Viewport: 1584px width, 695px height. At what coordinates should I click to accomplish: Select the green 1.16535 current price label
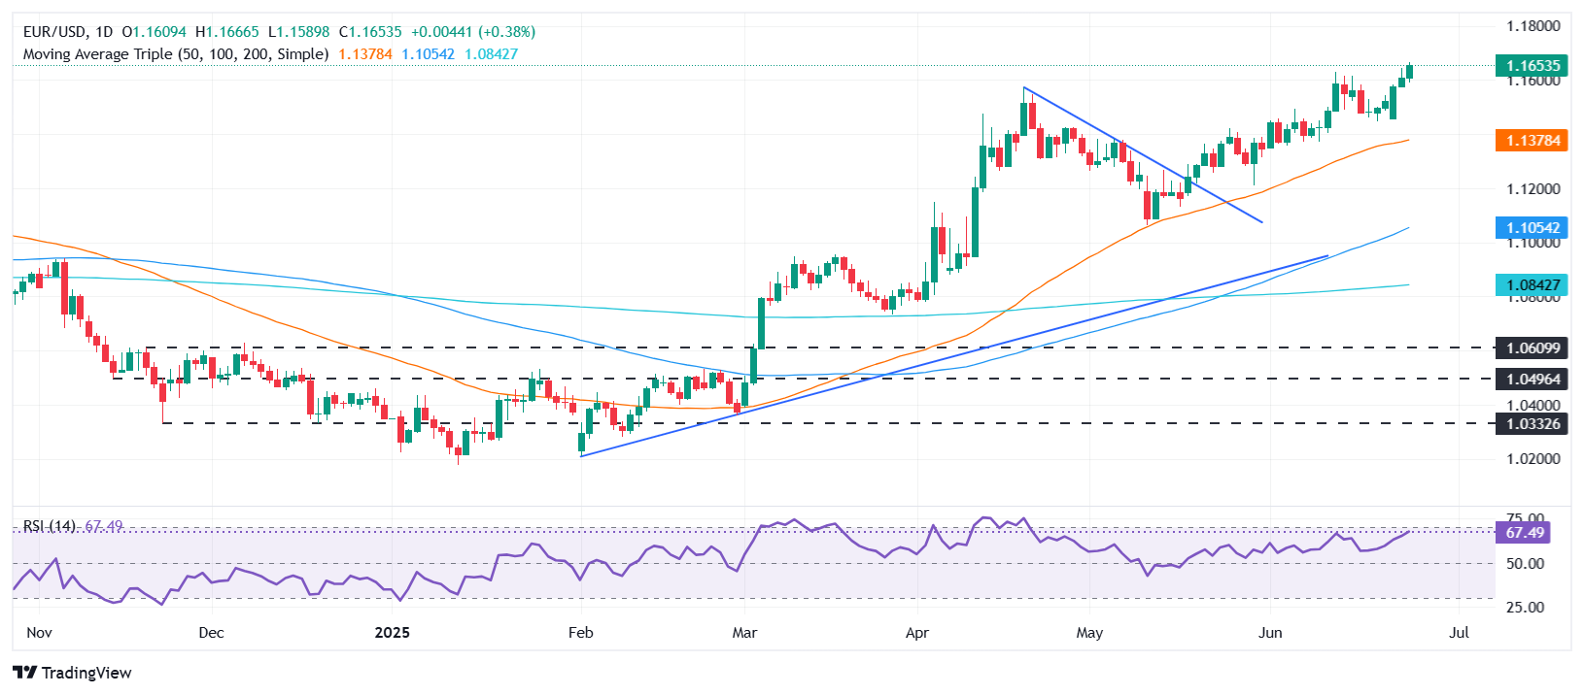click(1532, 66)
